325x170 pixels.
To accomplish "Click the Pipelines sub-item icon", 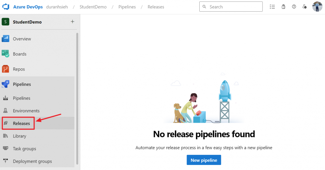I will [5, 98].
